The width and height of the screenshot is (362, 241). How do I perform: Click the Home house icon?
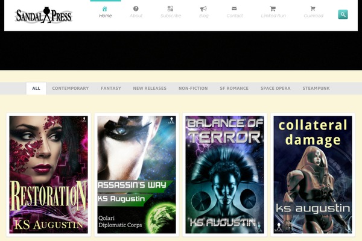coord(105,9)
